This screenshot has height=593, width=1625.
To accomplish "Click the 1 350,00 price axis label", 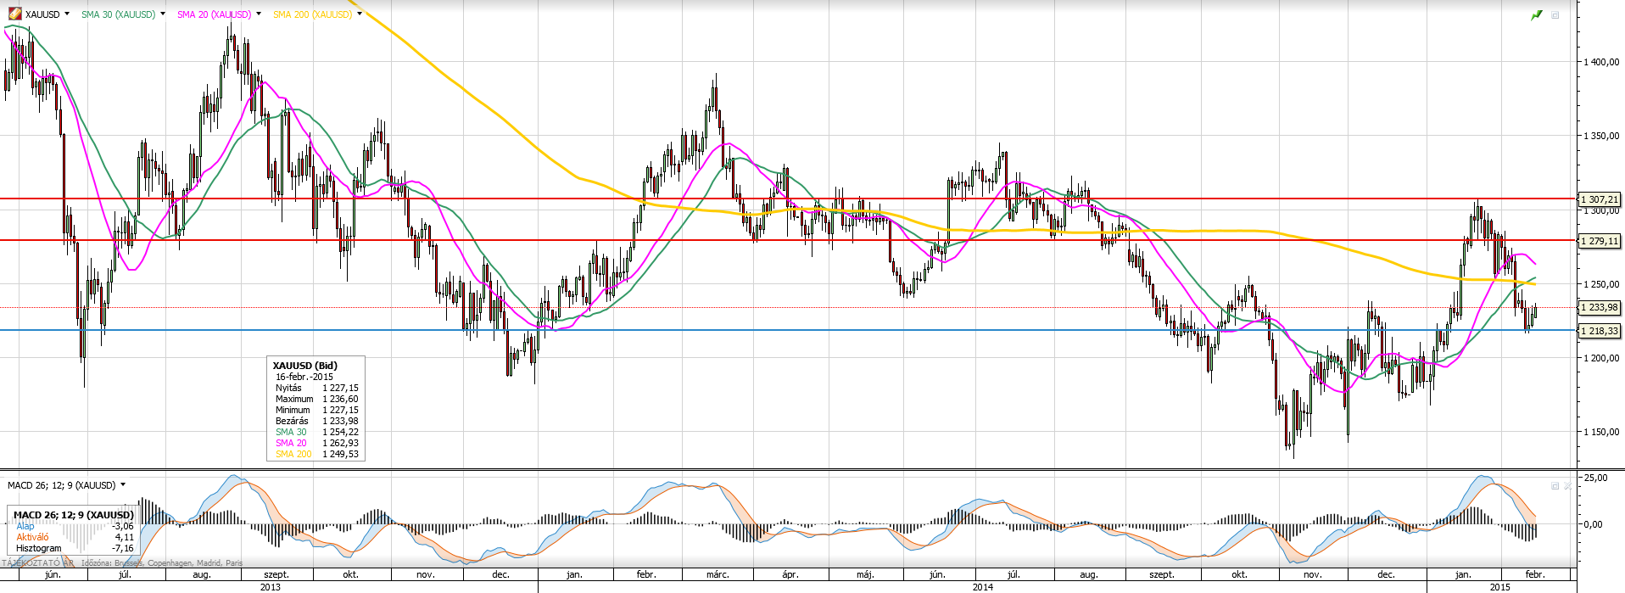I will pos(1601,136).
